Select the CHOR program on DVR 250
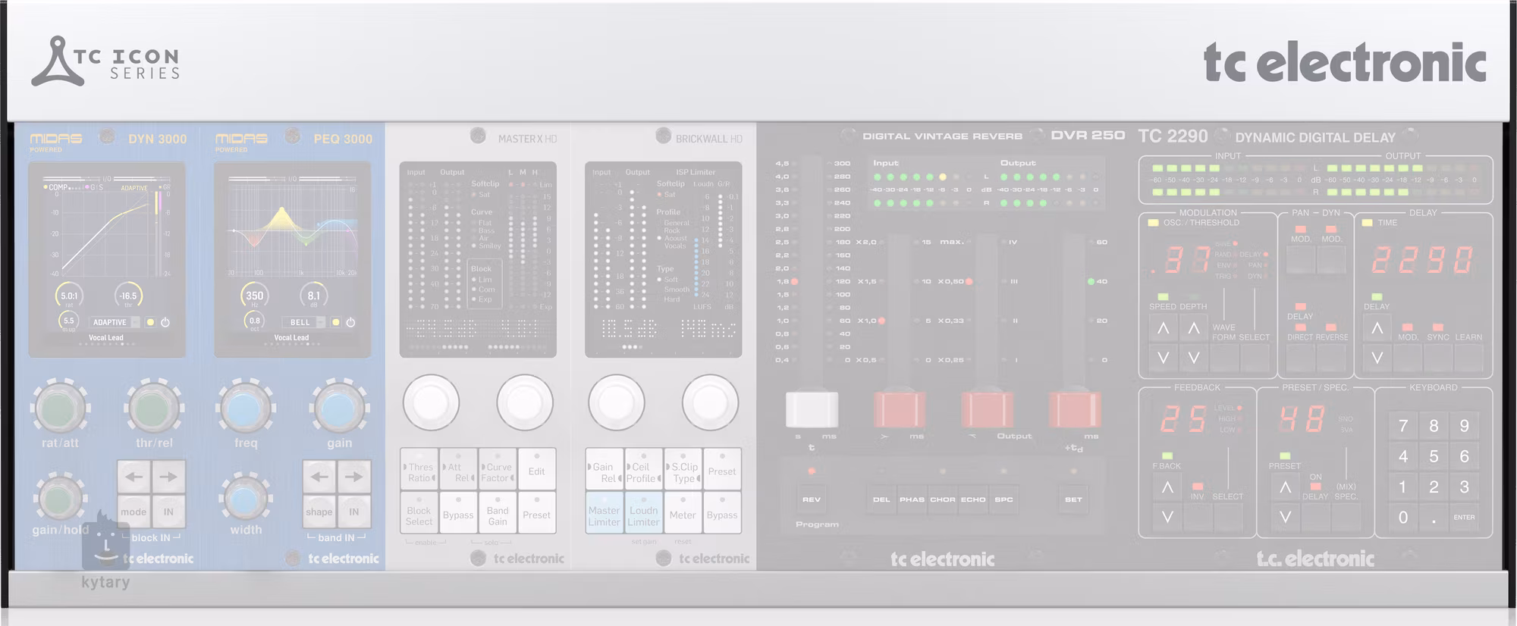This screenshot has width=1517, height=626. coord(943,499)
